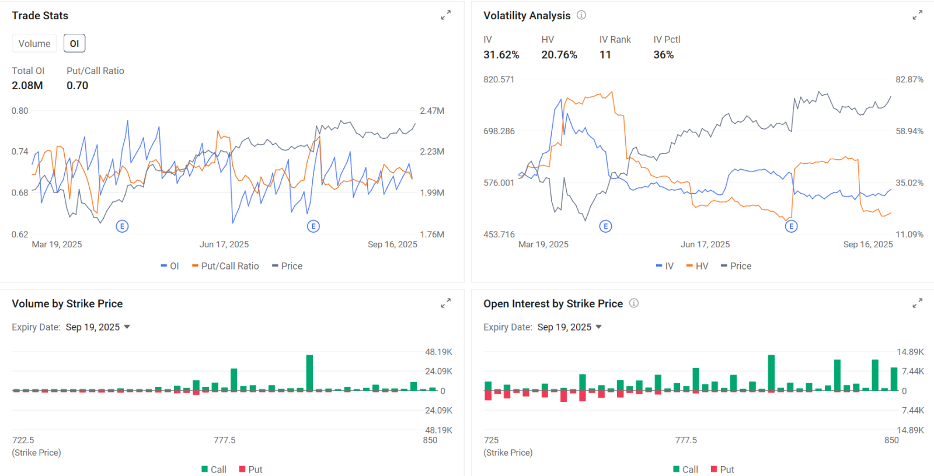This screenshot has height=476, width=934.
Task: Open Expiry Date dropdown in Open Interest panel
Action: [569, 327]
